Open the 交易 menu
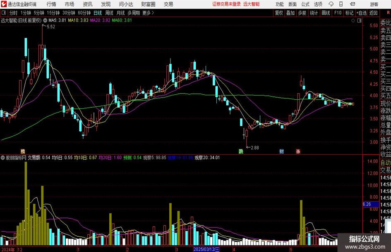 (x=168, y=4)
